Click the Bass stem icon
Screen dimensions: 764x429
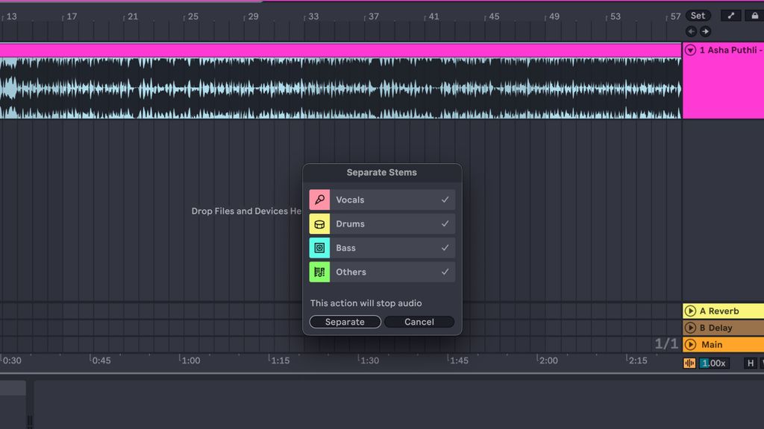[319, 247]
